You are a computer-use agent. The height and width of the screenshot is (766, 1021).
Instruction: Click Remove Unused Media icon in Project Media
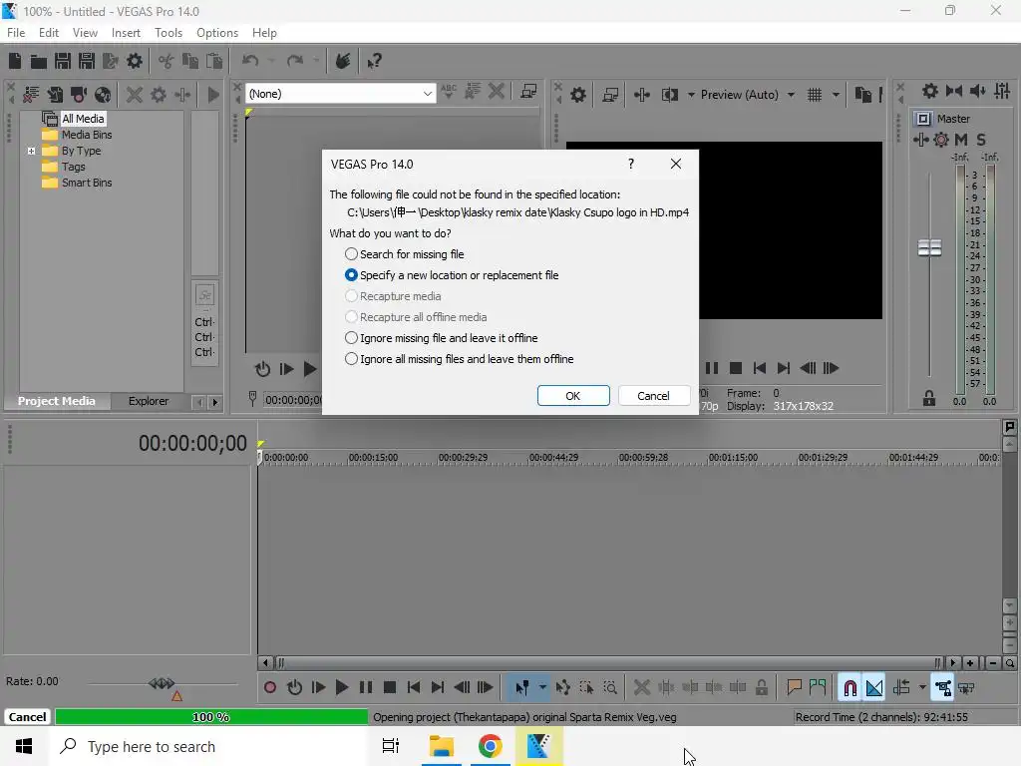tap(31, 95)
